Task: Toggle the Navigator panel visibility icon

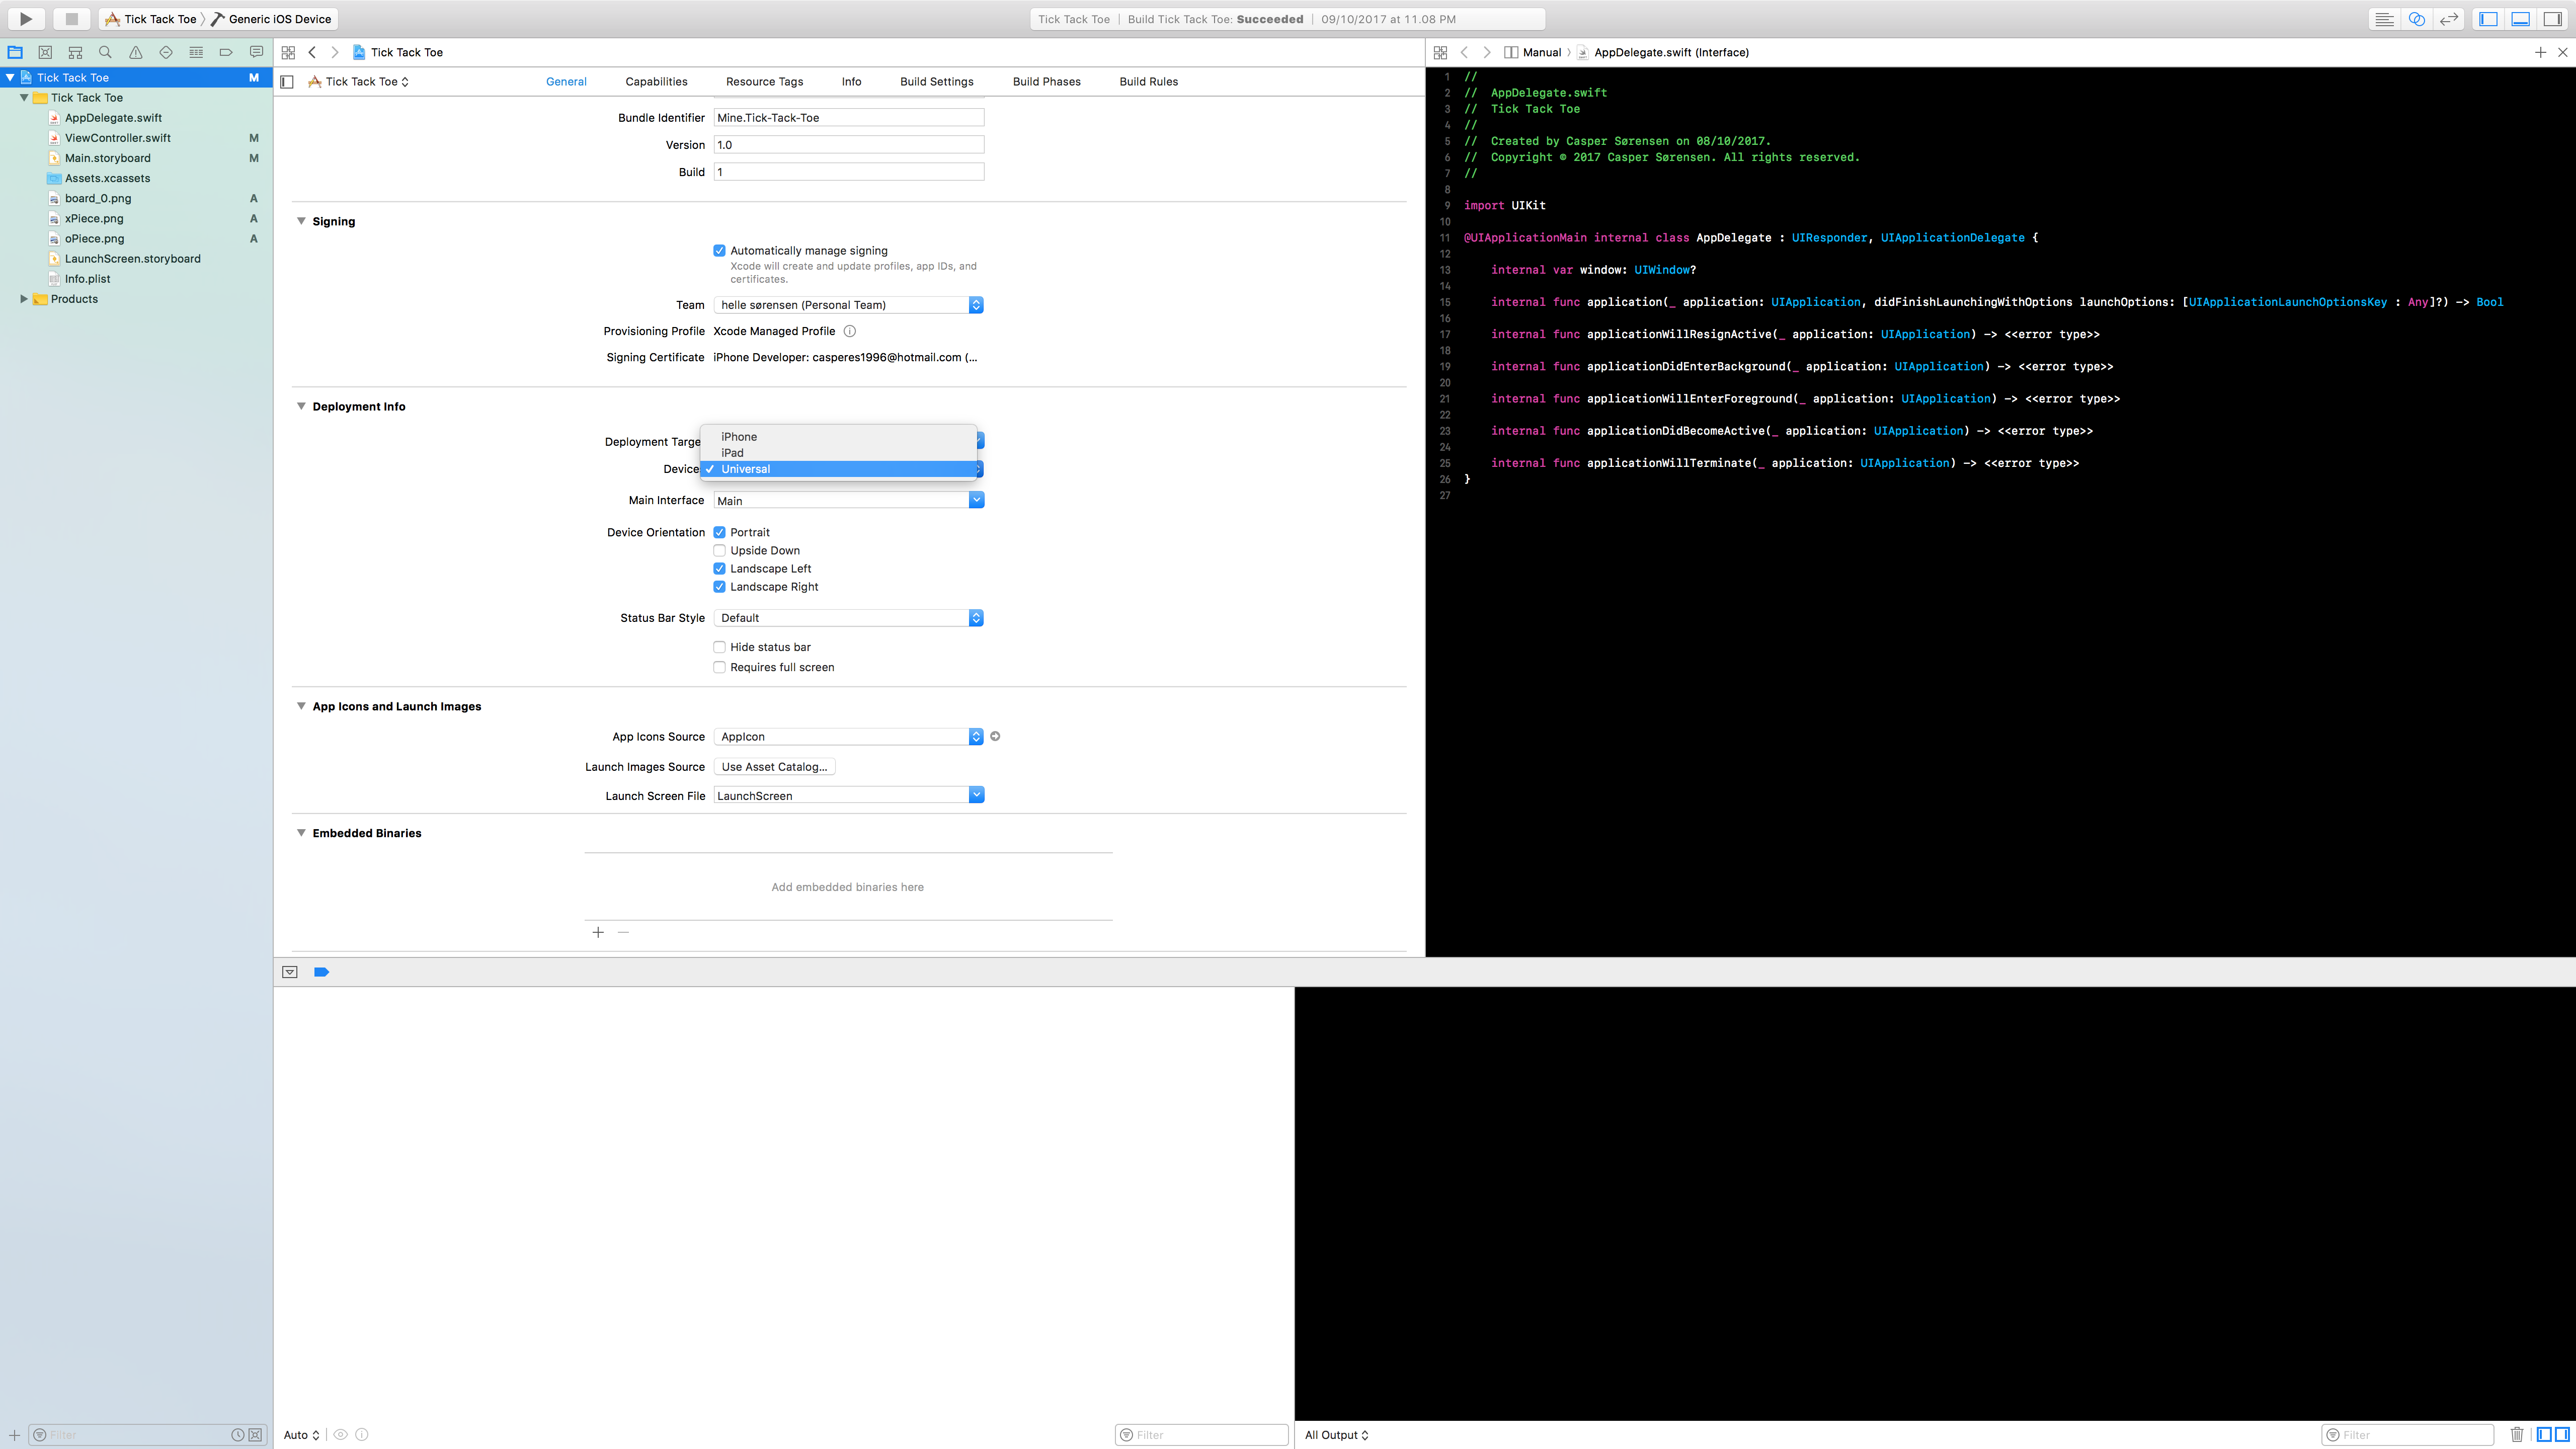Action: [2489, 19]
